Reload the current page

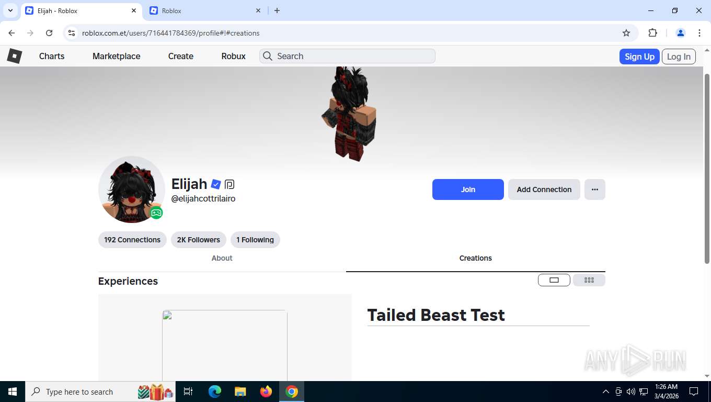(x=49, y=33)
